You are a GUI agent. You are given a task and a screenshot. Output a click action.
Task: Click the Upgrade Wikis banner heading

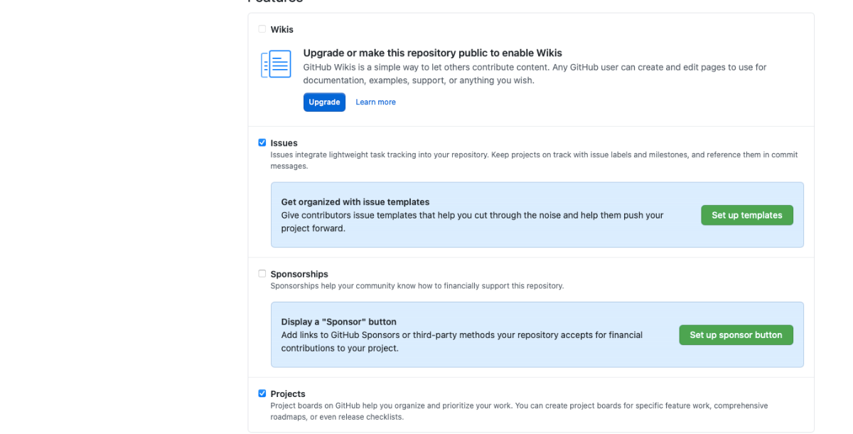click(433, 53)
